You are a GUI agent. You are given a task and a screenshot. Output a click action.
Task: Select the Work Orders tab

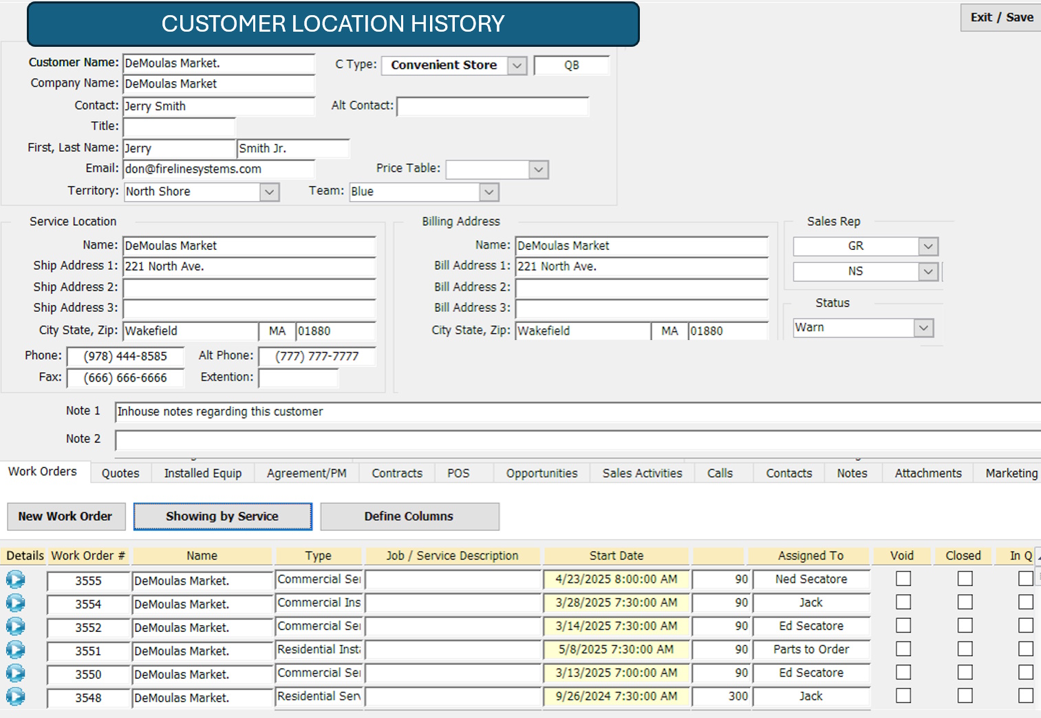(x=43, y=472)
